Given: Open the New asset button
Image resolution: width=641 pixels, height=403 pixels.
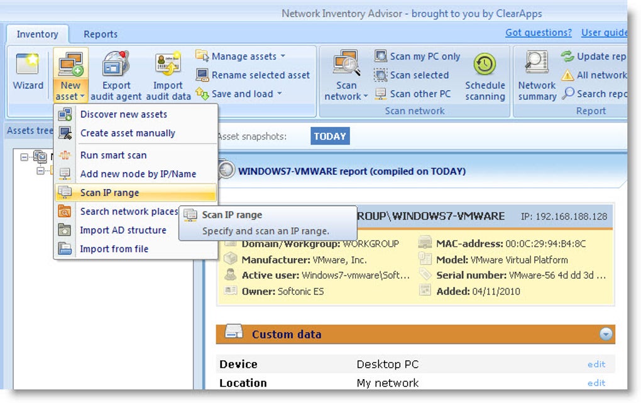Looking at the screenshot, I should (71, 75).
